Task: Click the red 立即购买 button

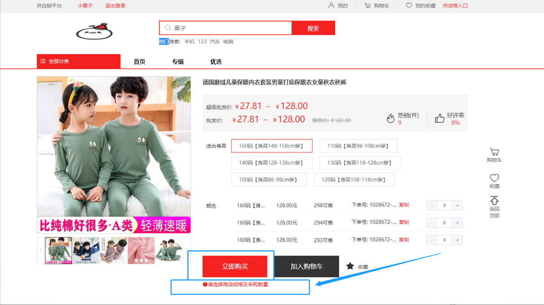Action: tap(234, 266)
